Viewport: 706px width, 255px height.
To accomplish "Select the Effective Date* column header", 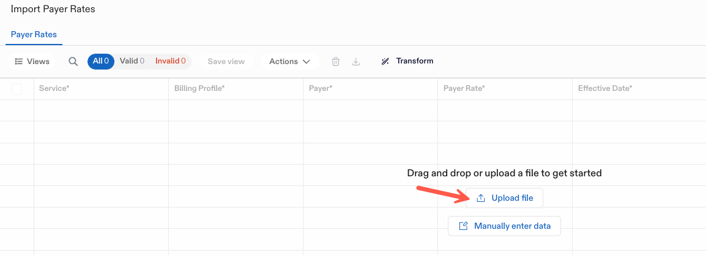I will pyautogui.click(x=639, y=89).
